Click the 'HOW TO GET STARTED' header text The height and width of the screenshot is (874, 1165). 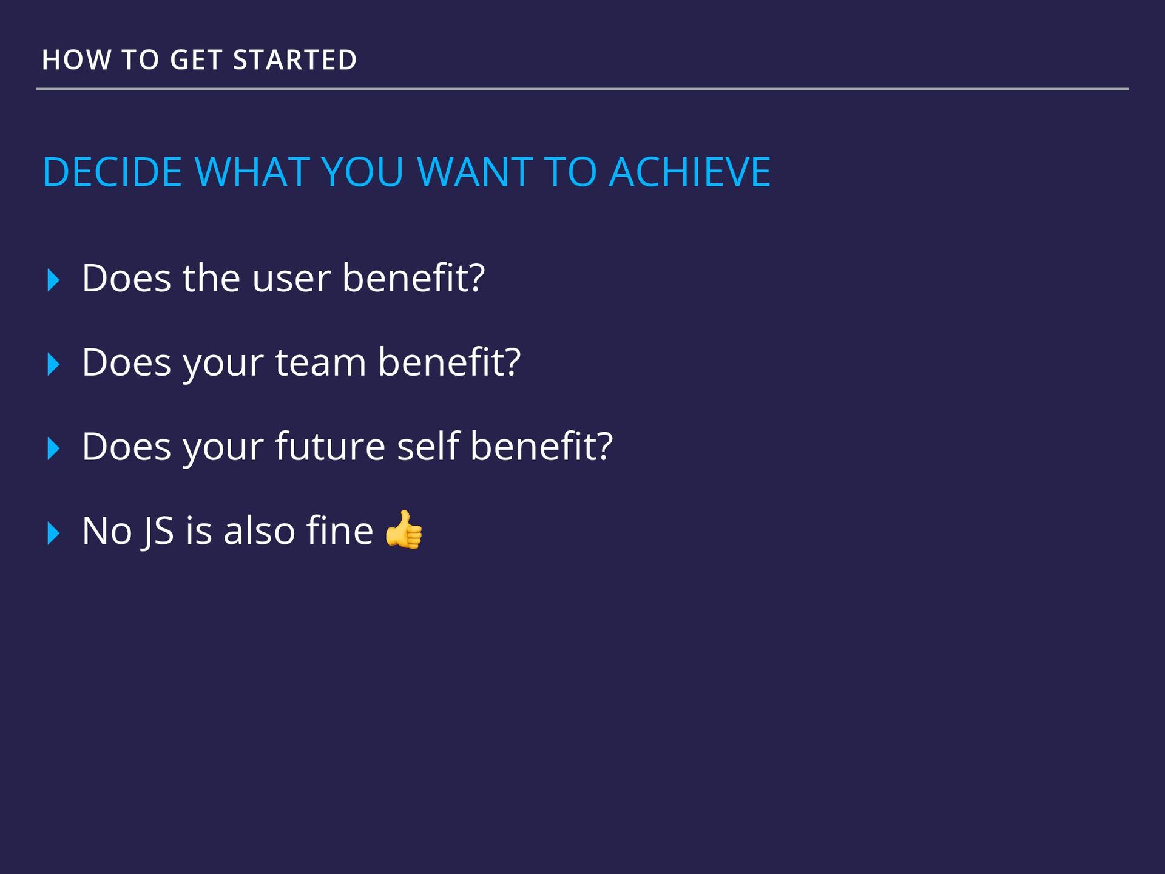(x=200, y=60)
